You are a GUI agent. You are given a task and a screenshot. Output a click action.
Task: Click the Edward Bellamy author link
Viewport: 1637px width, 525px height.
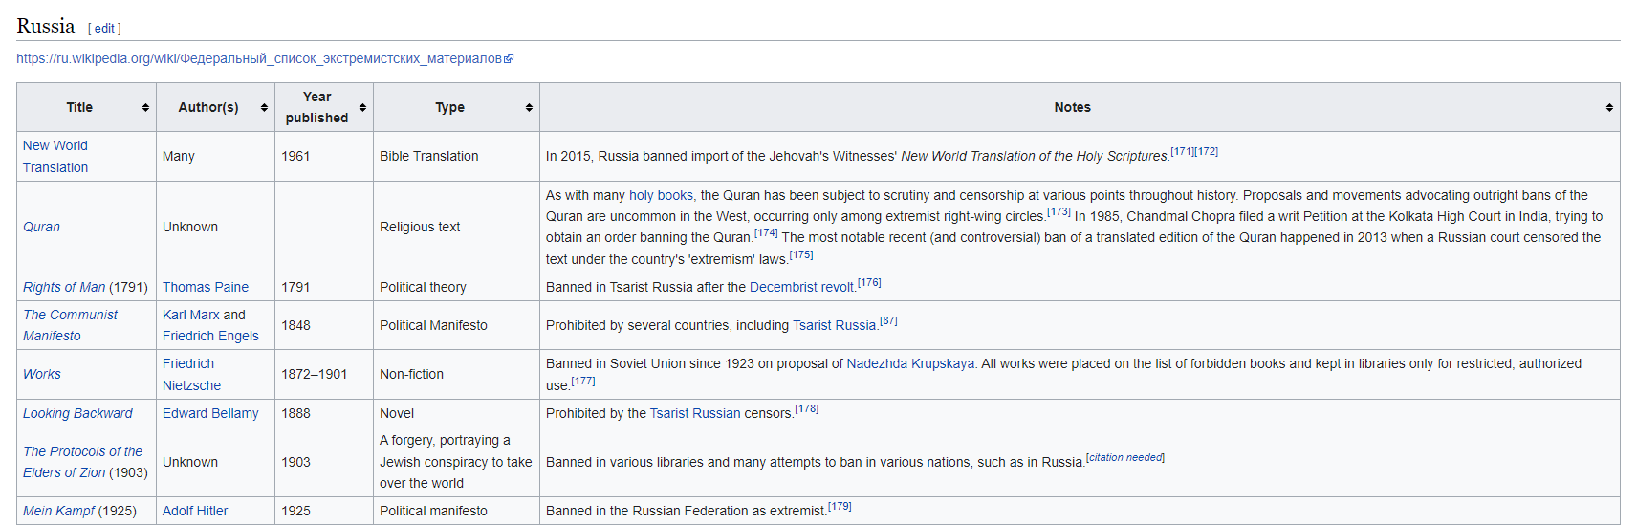210,413
